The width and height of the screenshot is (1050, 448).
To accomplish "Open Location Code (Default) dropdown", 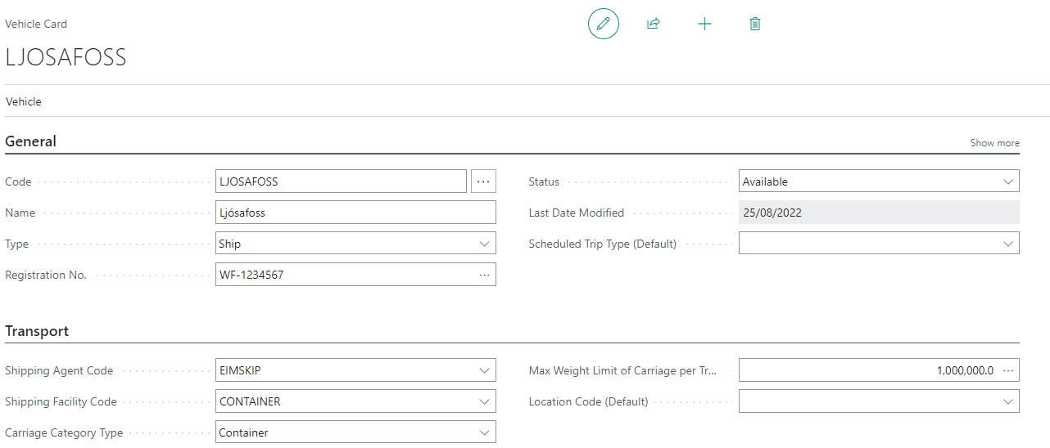I will point(1007,401).
